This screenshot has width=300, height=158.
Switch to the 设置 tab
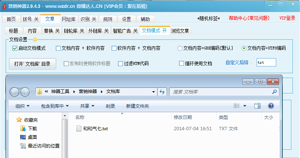click(127, 19)
